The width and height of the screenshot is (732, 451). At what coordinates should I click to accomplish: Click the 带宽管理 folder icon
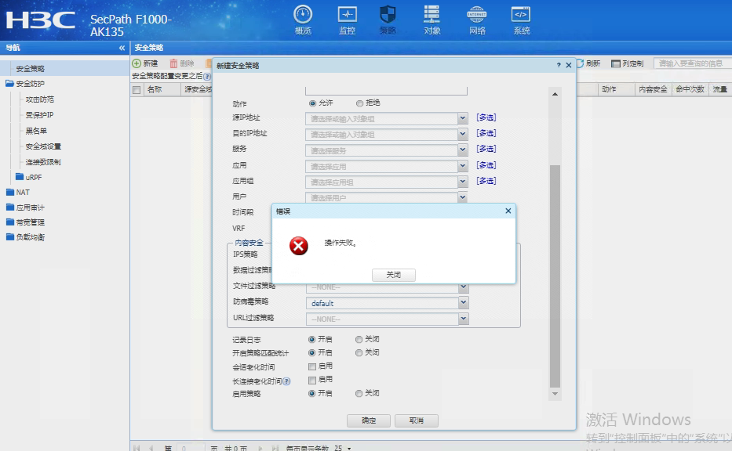tap(9, 222)
